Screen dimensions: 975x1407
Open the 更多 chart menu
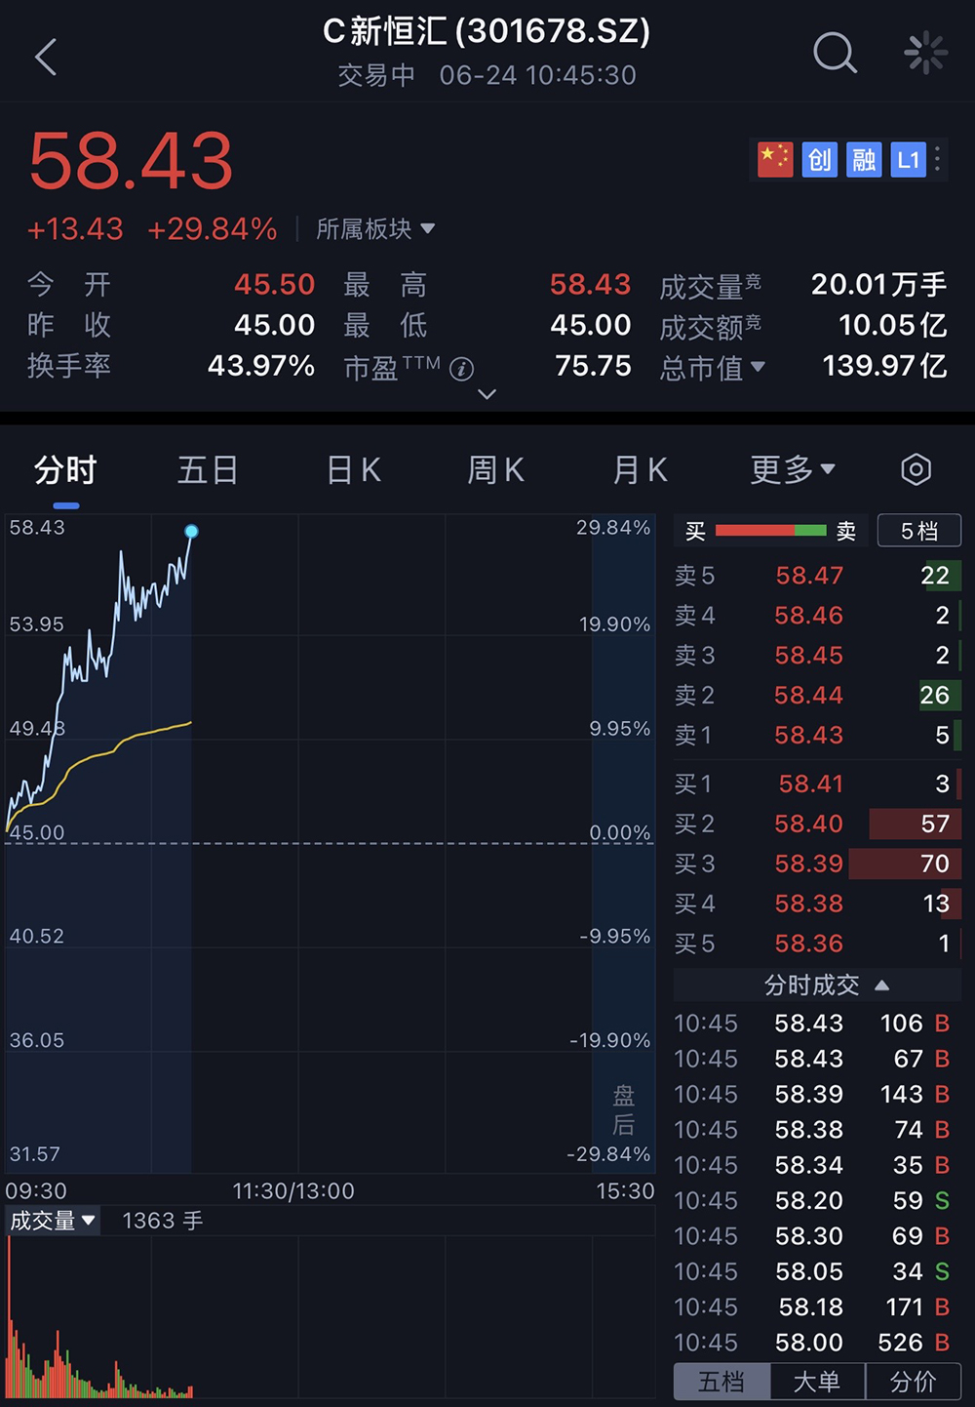792,469
